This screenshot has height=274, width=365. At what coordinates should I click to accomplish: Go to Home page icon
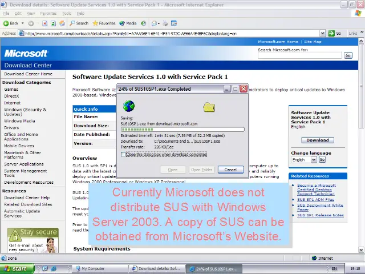62,23
